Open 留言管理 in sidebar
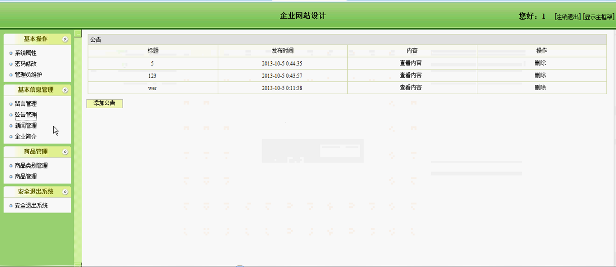Screen dimensions: 616x267 coord(26,104)
